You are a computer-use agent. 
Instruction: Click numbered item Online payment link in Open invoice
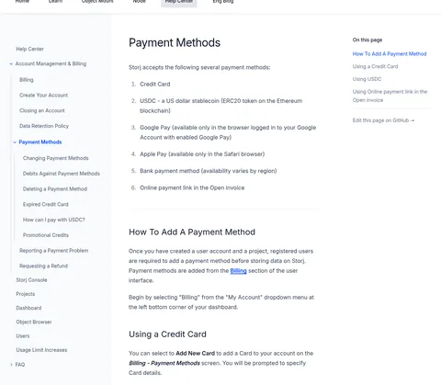pos(192,187)
